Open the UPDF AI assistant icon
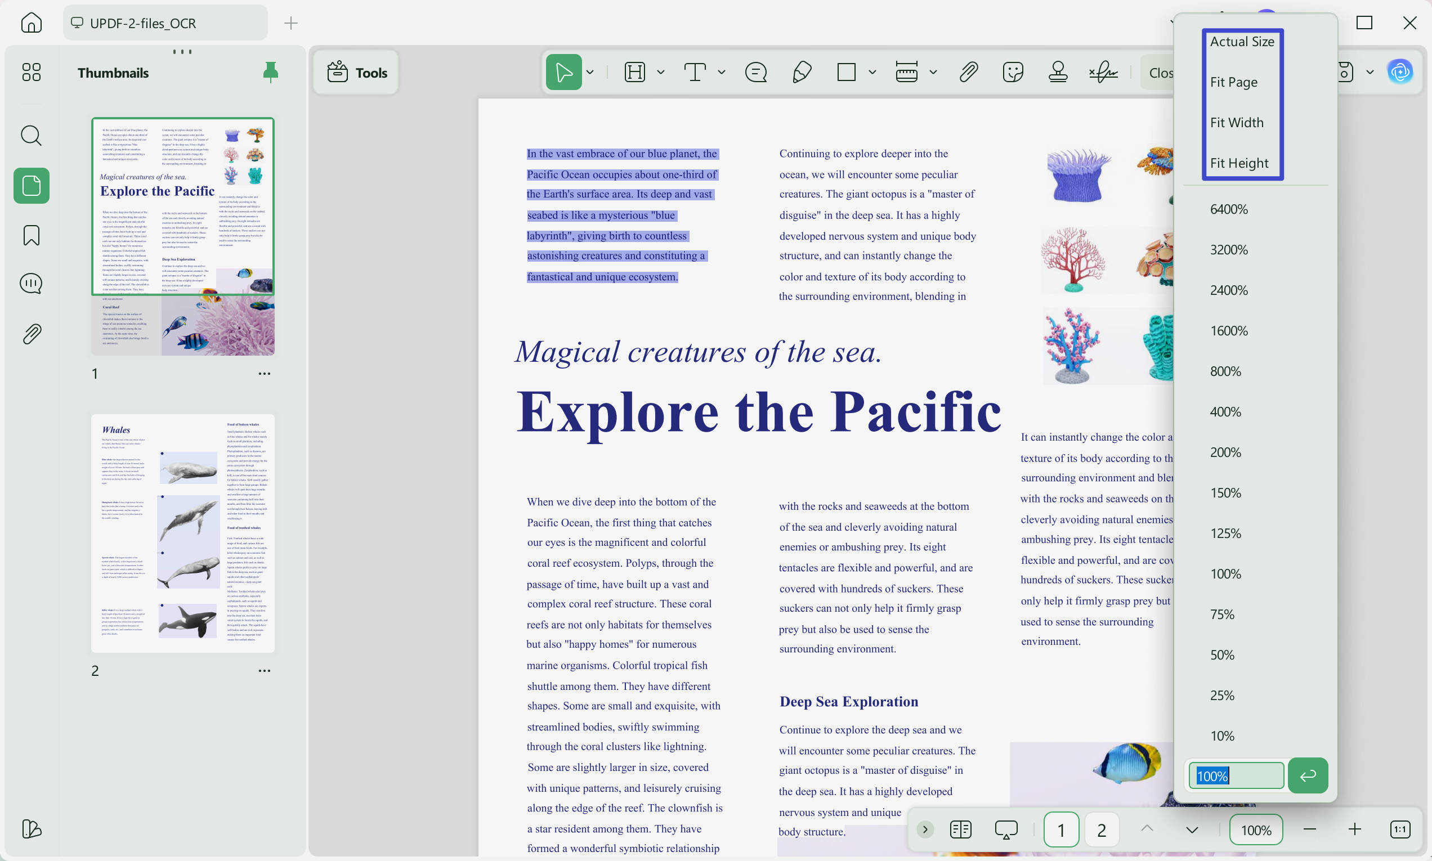 pos(1400,72)
